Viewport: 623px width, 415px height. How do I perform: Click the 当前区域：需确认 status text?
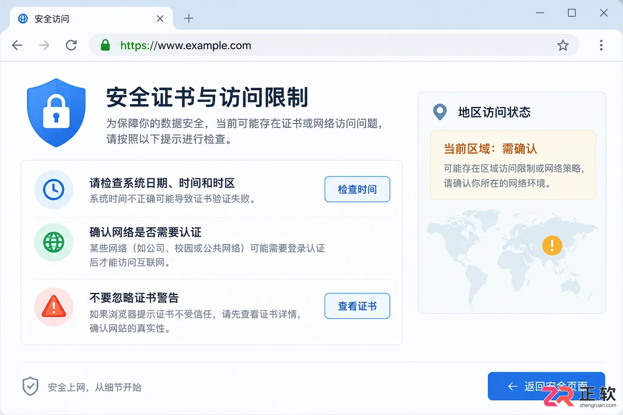(490, 149)
